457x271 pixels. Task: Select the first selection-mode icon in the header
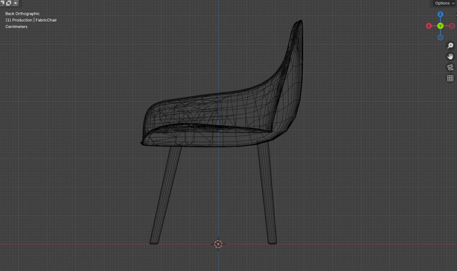[2, 3]
